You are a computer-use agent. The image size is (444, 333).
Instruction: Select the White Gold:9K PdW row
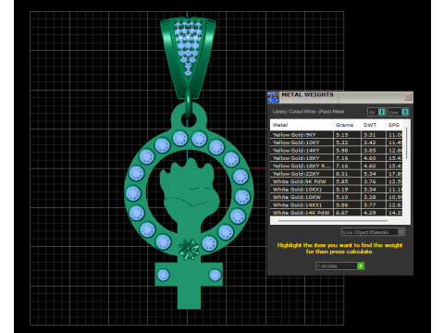[x=337, y=181]
